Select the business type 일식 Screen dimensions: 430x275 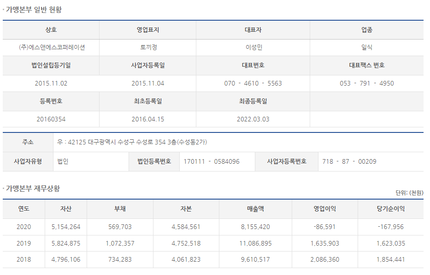[367, 47]
